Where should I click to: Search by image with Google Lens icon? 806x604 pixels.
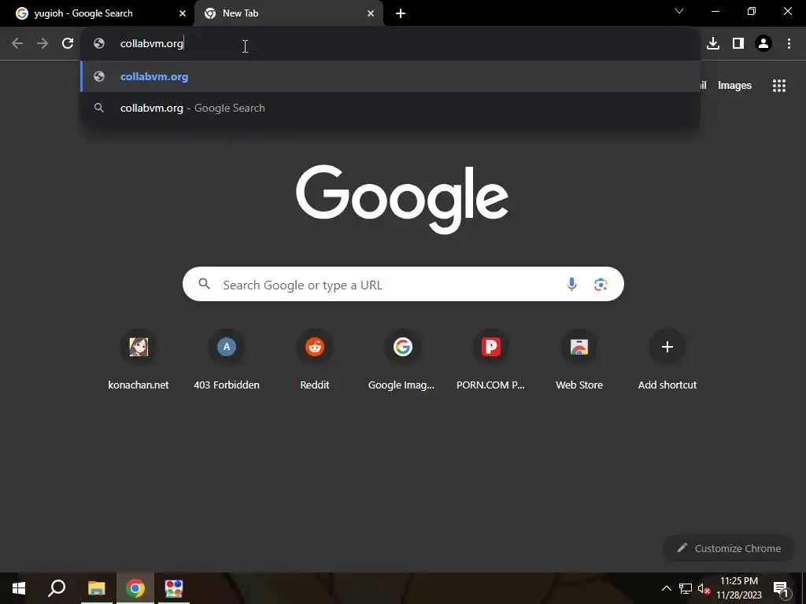coord(601,284)
